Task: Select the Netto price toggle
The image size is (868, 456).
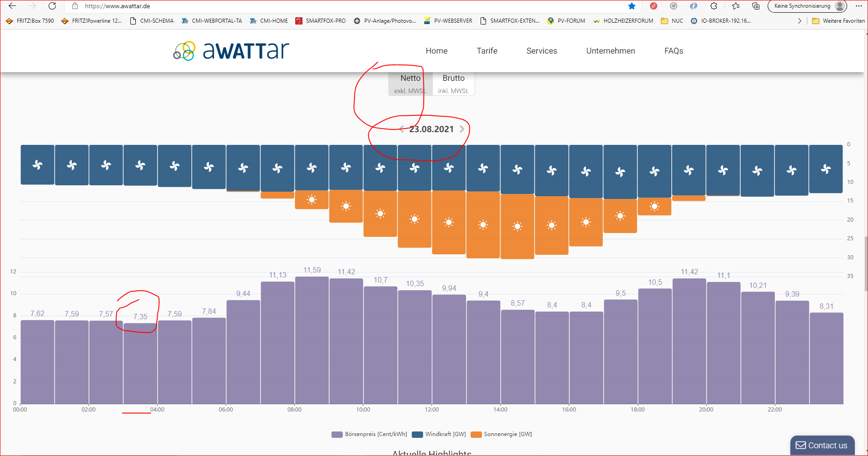Action: coord(410,84)
